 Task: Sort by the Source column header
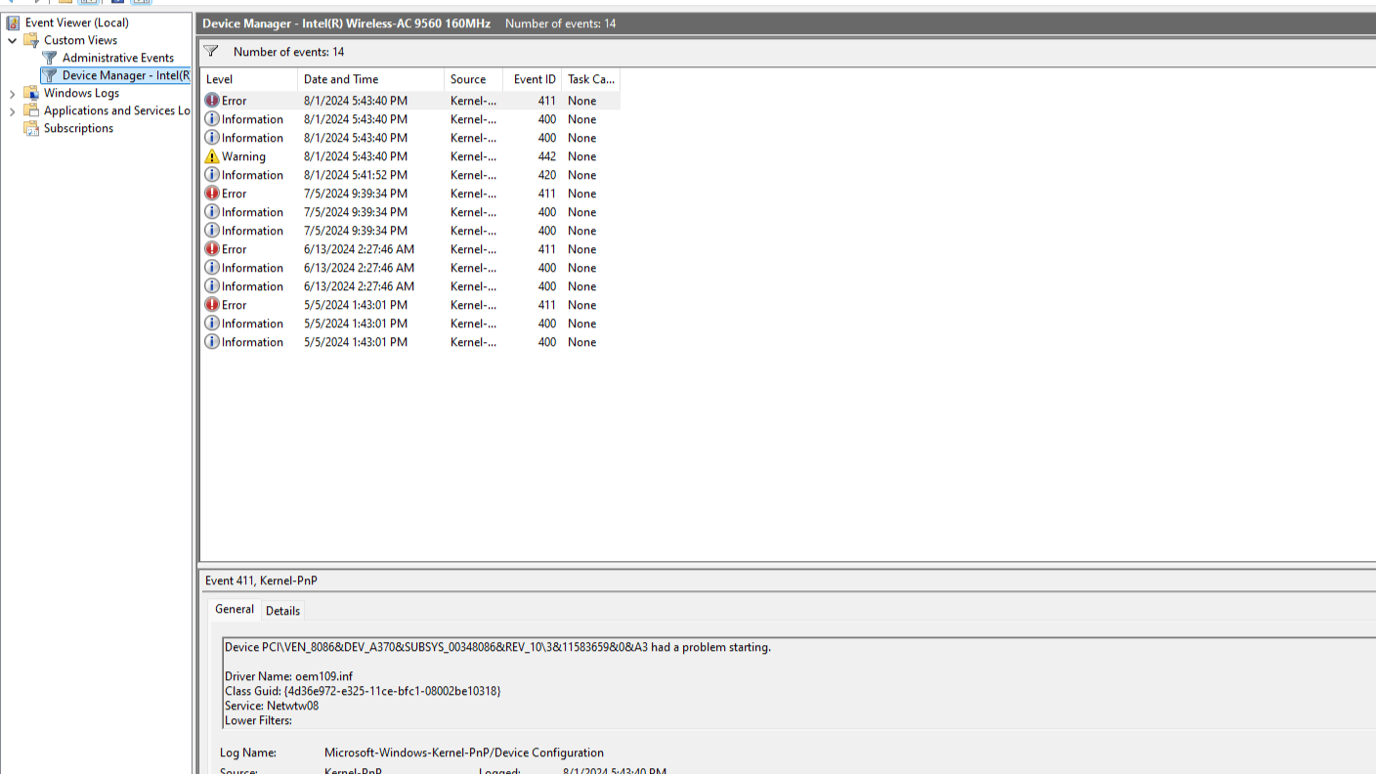(x=473, y=79)
